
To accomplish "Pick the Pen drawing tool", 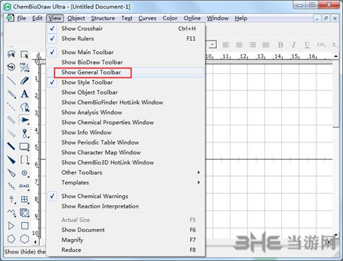I will [24, 107].
